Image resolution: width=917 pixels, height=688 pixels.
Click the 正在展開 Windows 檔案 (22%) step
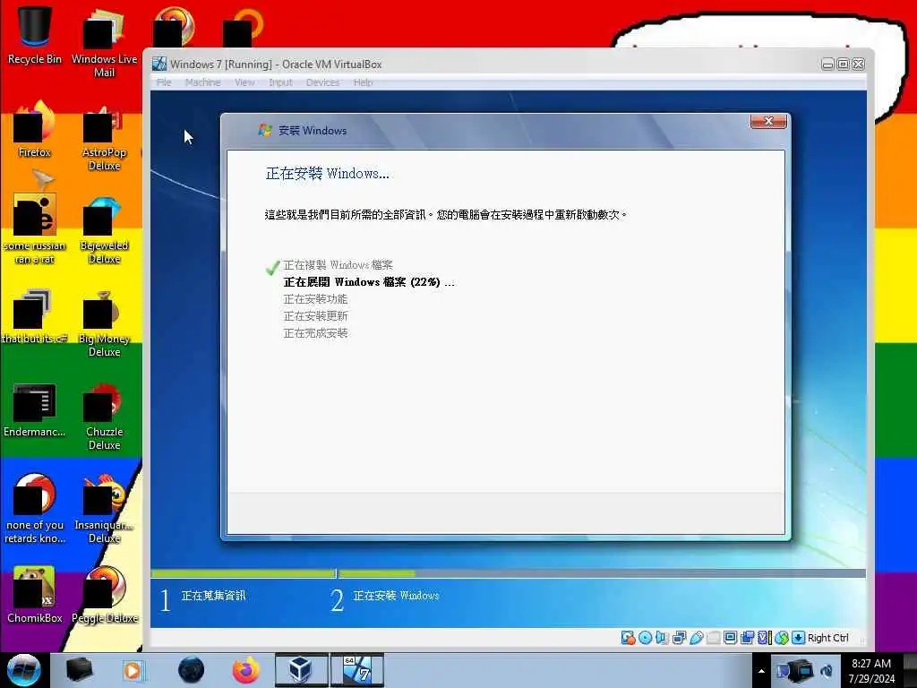368,282
